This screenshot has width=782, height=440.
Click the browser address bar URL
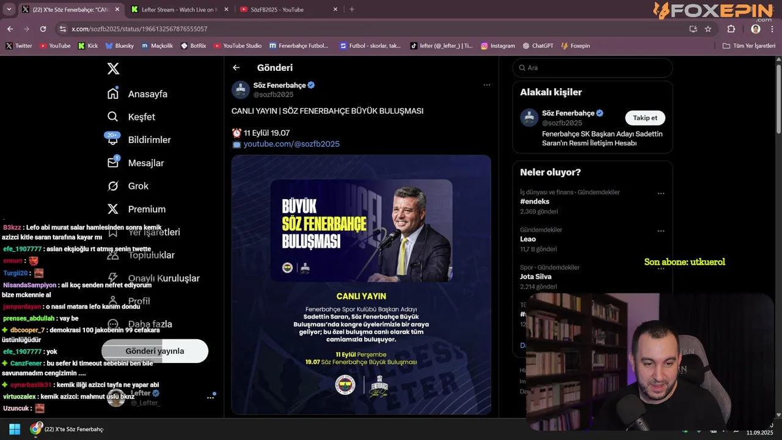(139, 29)
